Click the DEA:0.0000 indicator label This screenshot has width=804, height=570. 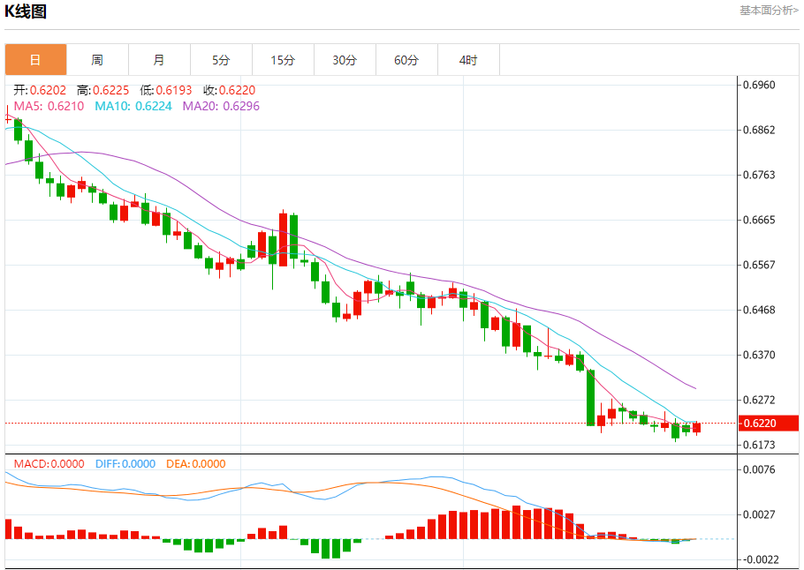pos(196,464)
